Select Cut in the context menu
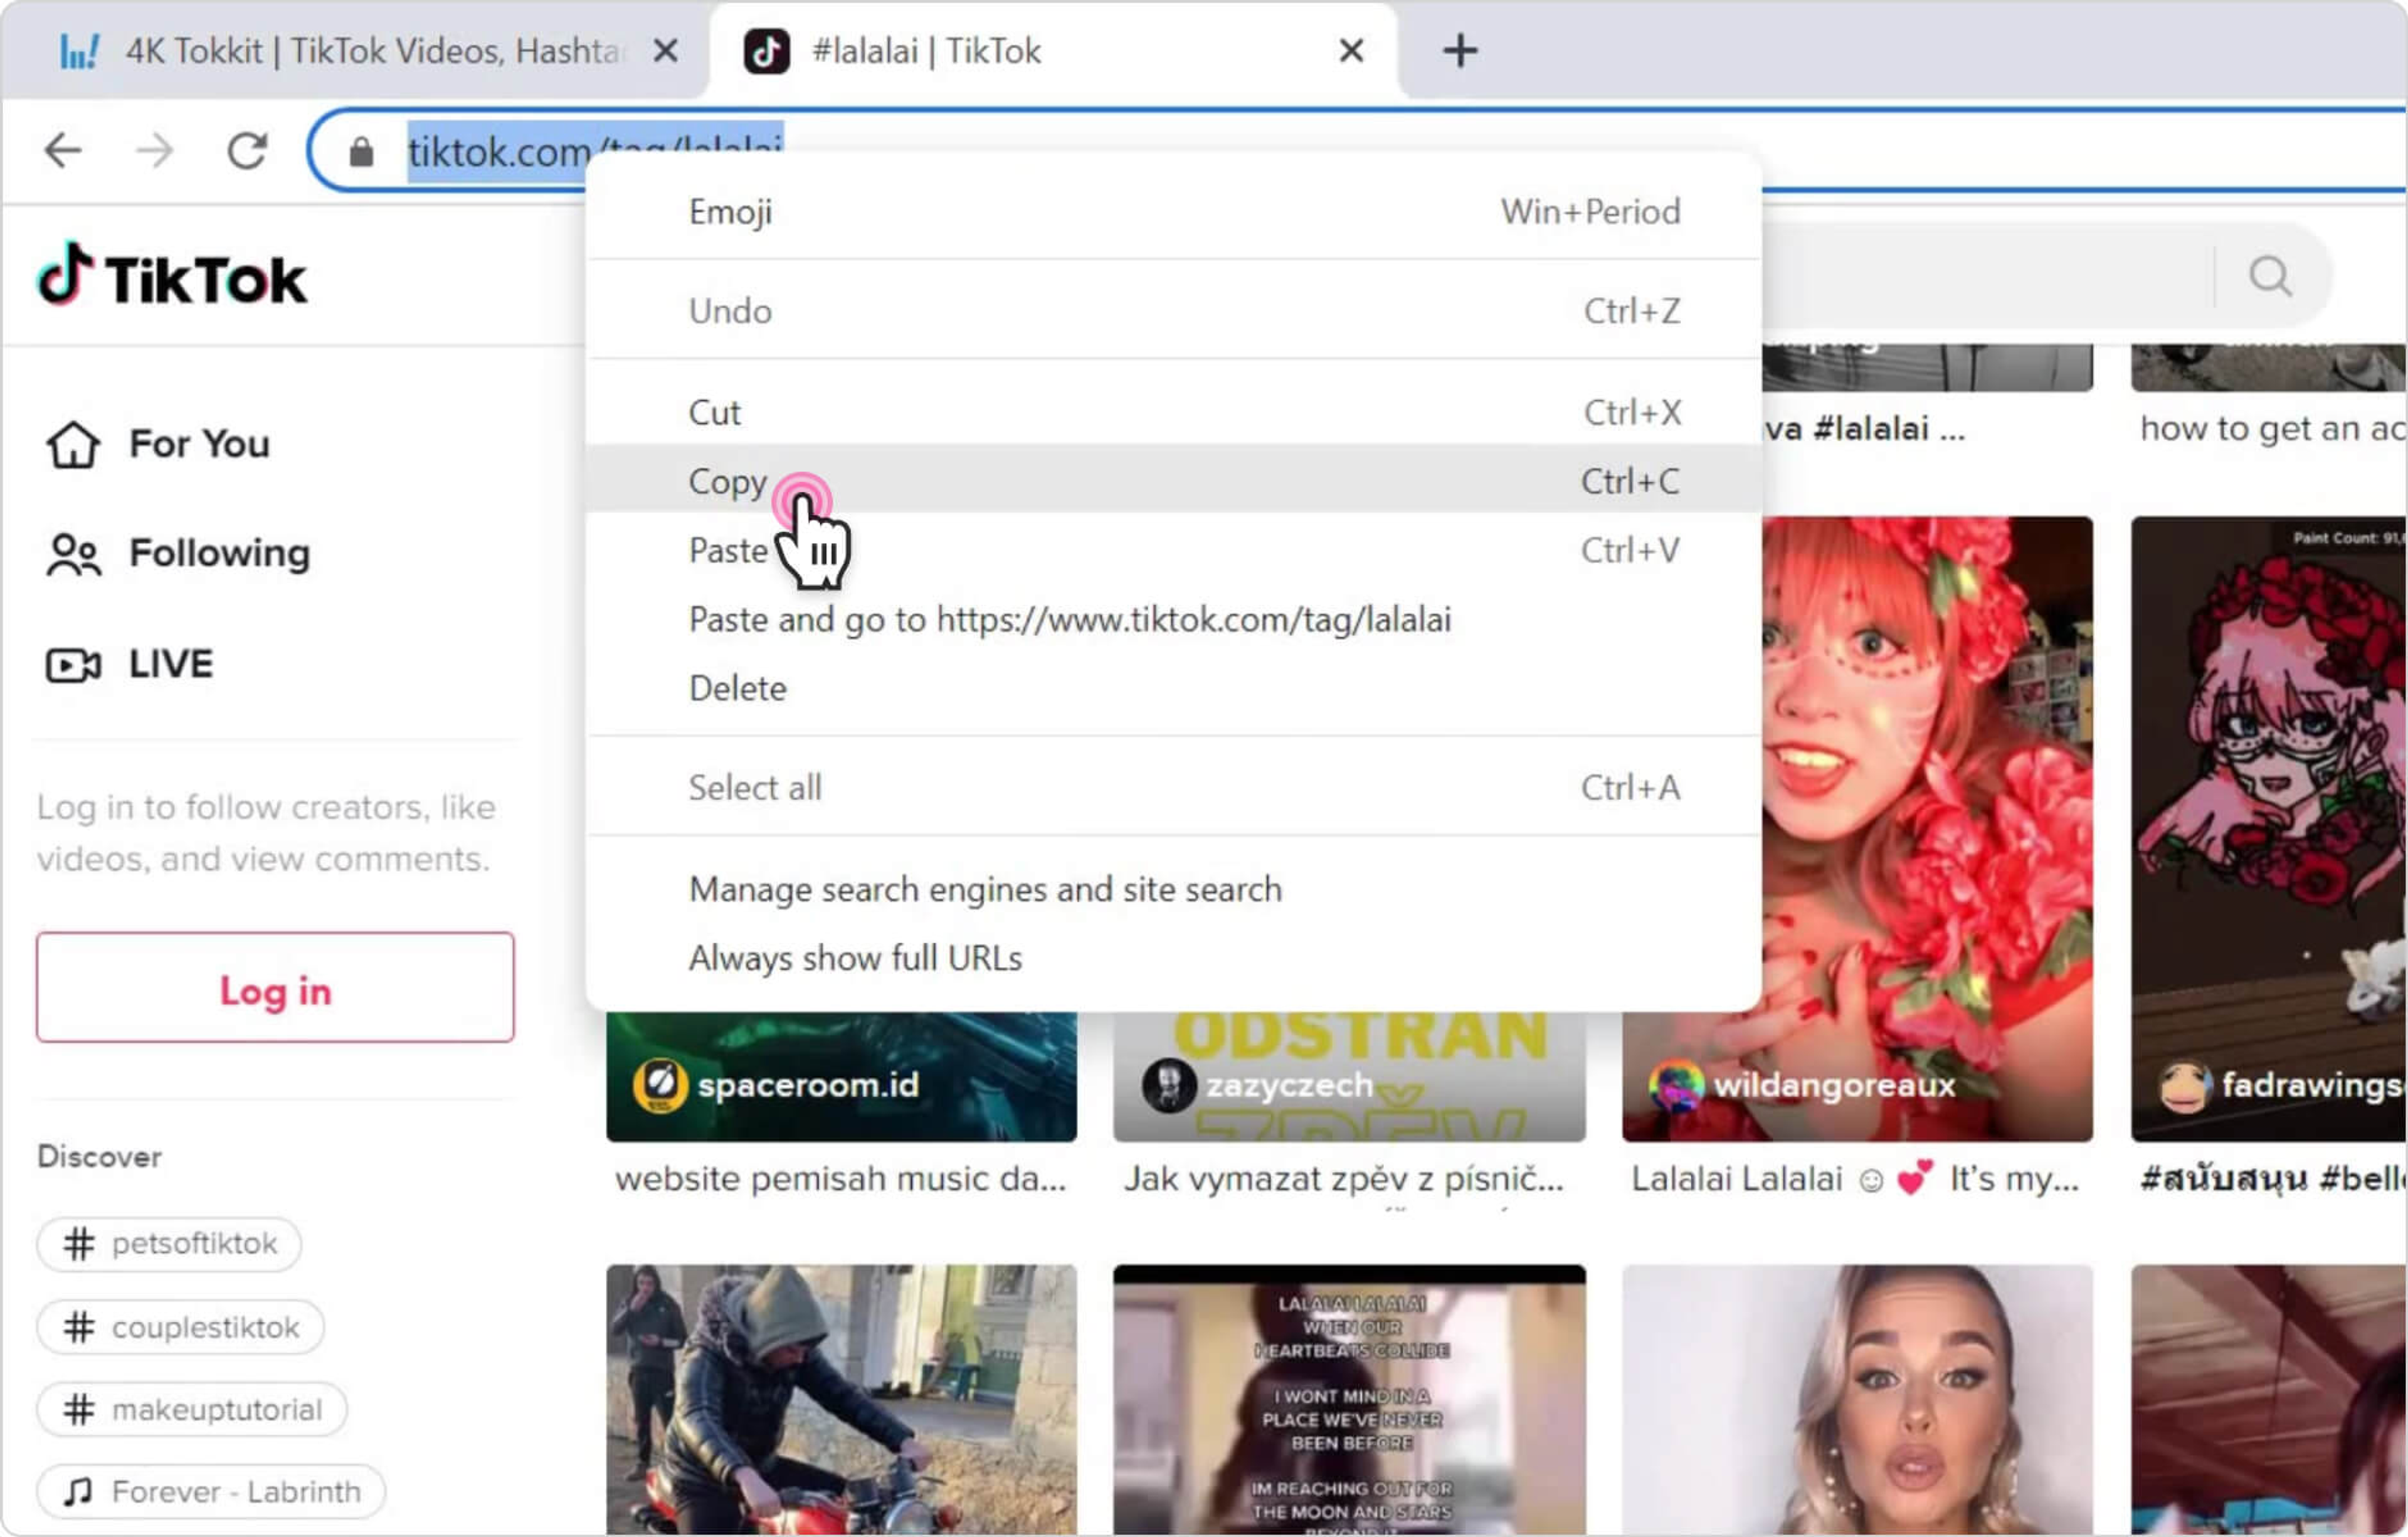The height and width of the screenshot is (1537, 2408). click(x=714, y=412)
